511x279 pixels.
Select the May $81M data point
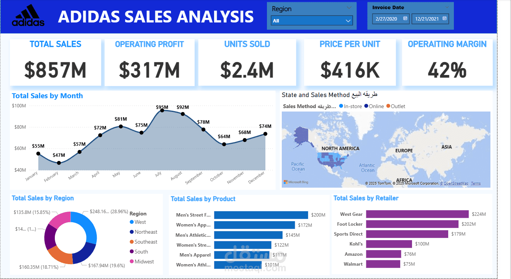[121, 126]
